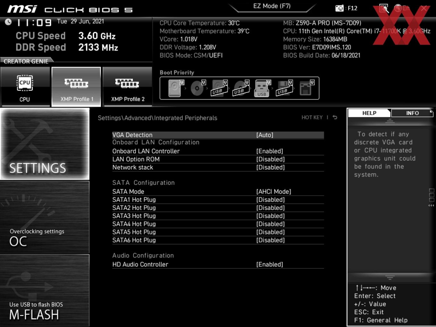The width and height of the screenshot is (436, 327).
Task: Open VGA Detection Auto option list
Action: point(265,135)
